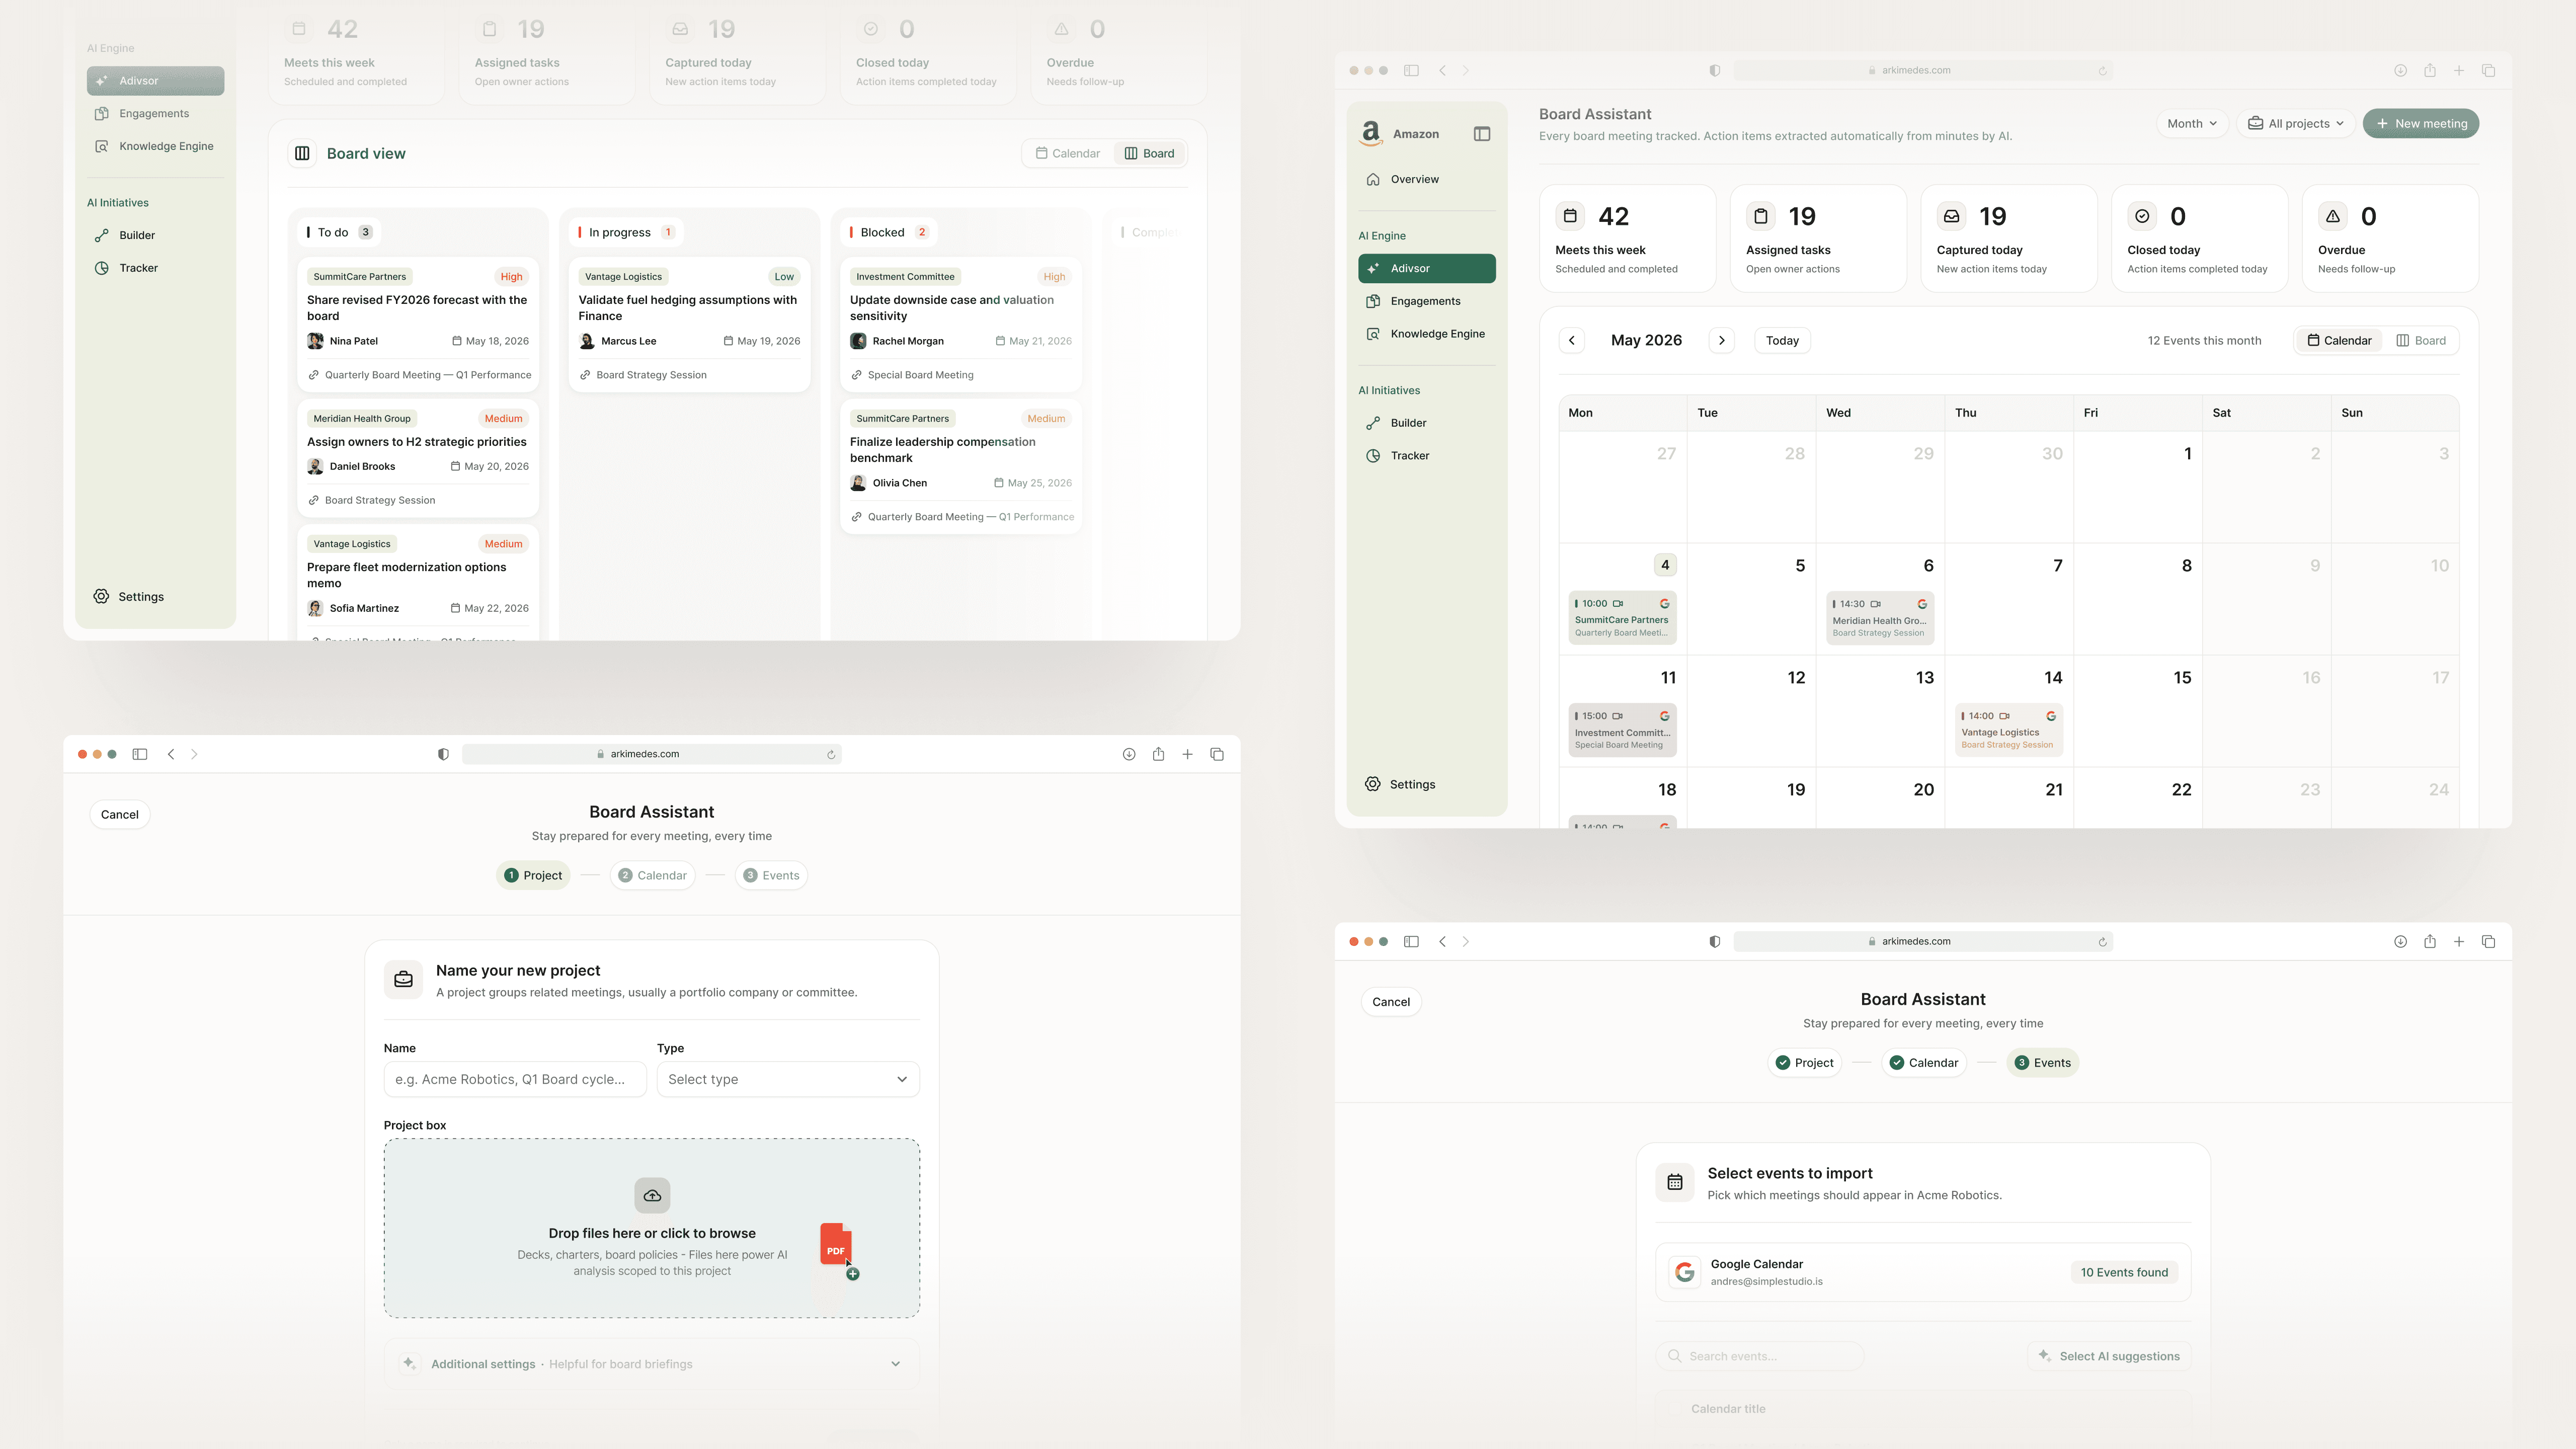Open Settings gear in calendar window sidebar
2576x1449 pixels.
click(1373, 784)
